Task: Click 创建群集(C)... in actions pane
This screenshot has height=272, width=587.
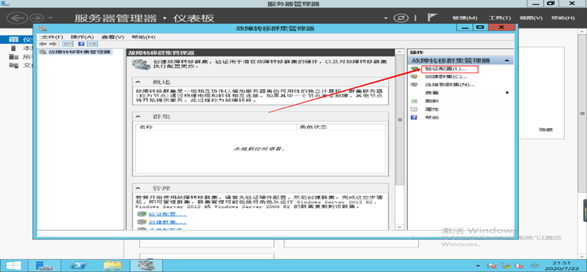Action: tap(446, 77)
